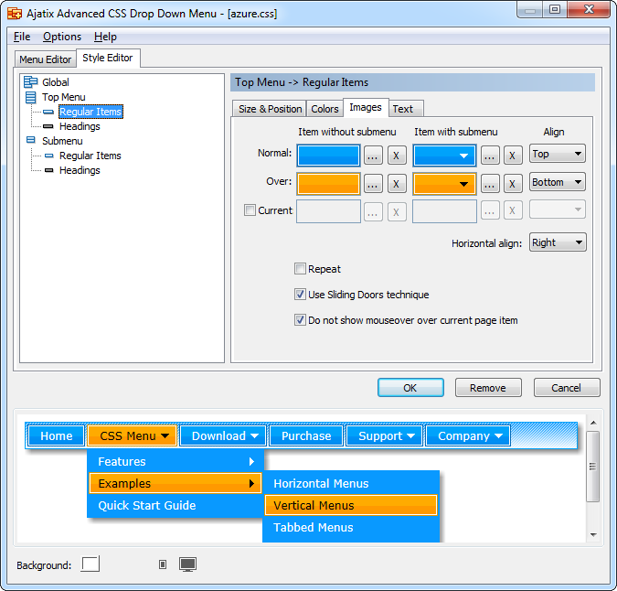Clear Normal image for item with submenu

pos(513,156)
